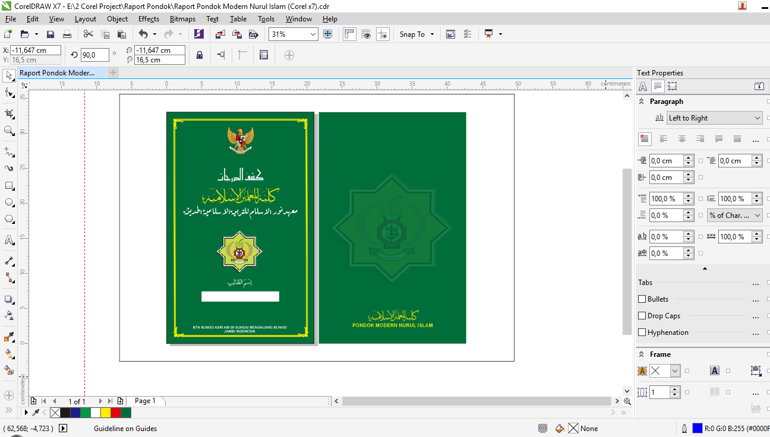Enable the Bullets option
This screenshot has width=770, height=437.
pos(642,299)
